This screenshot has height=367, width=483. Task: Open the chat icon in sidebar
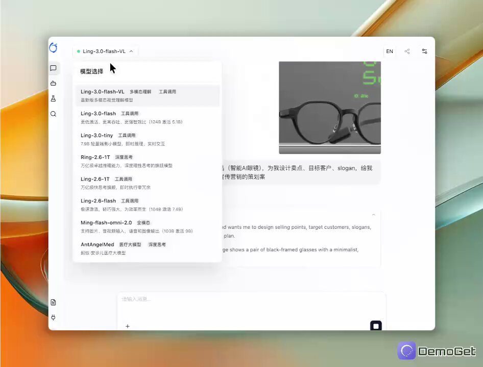(53, 68)
